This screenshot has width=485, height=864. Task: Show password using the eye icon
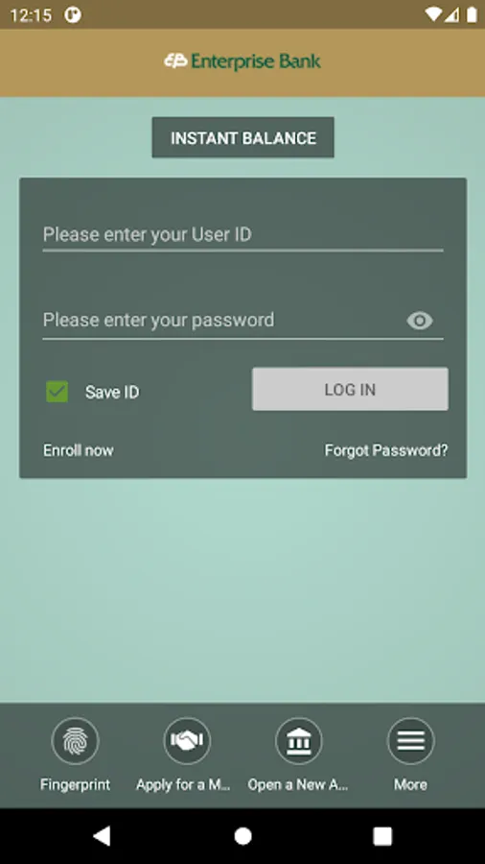pos(420,320)
